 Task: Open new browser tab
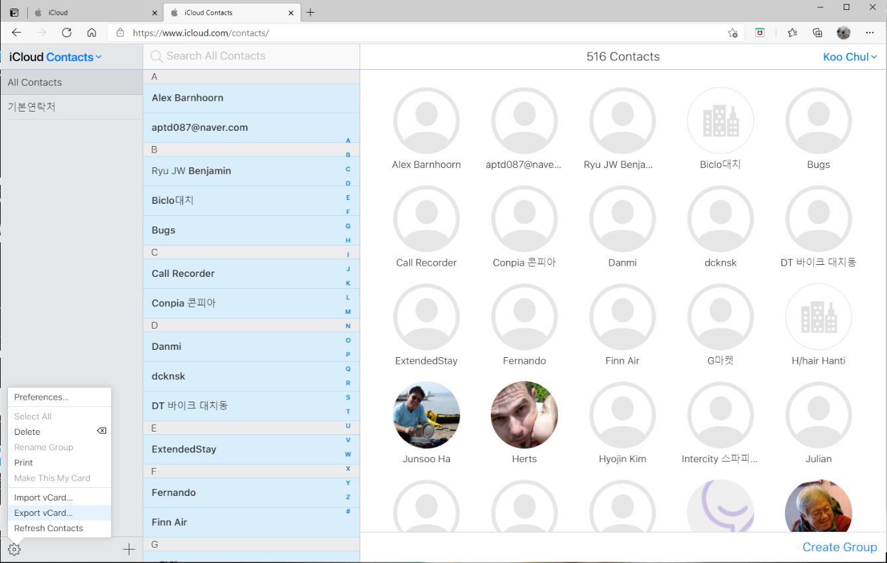tap(310, 12)
